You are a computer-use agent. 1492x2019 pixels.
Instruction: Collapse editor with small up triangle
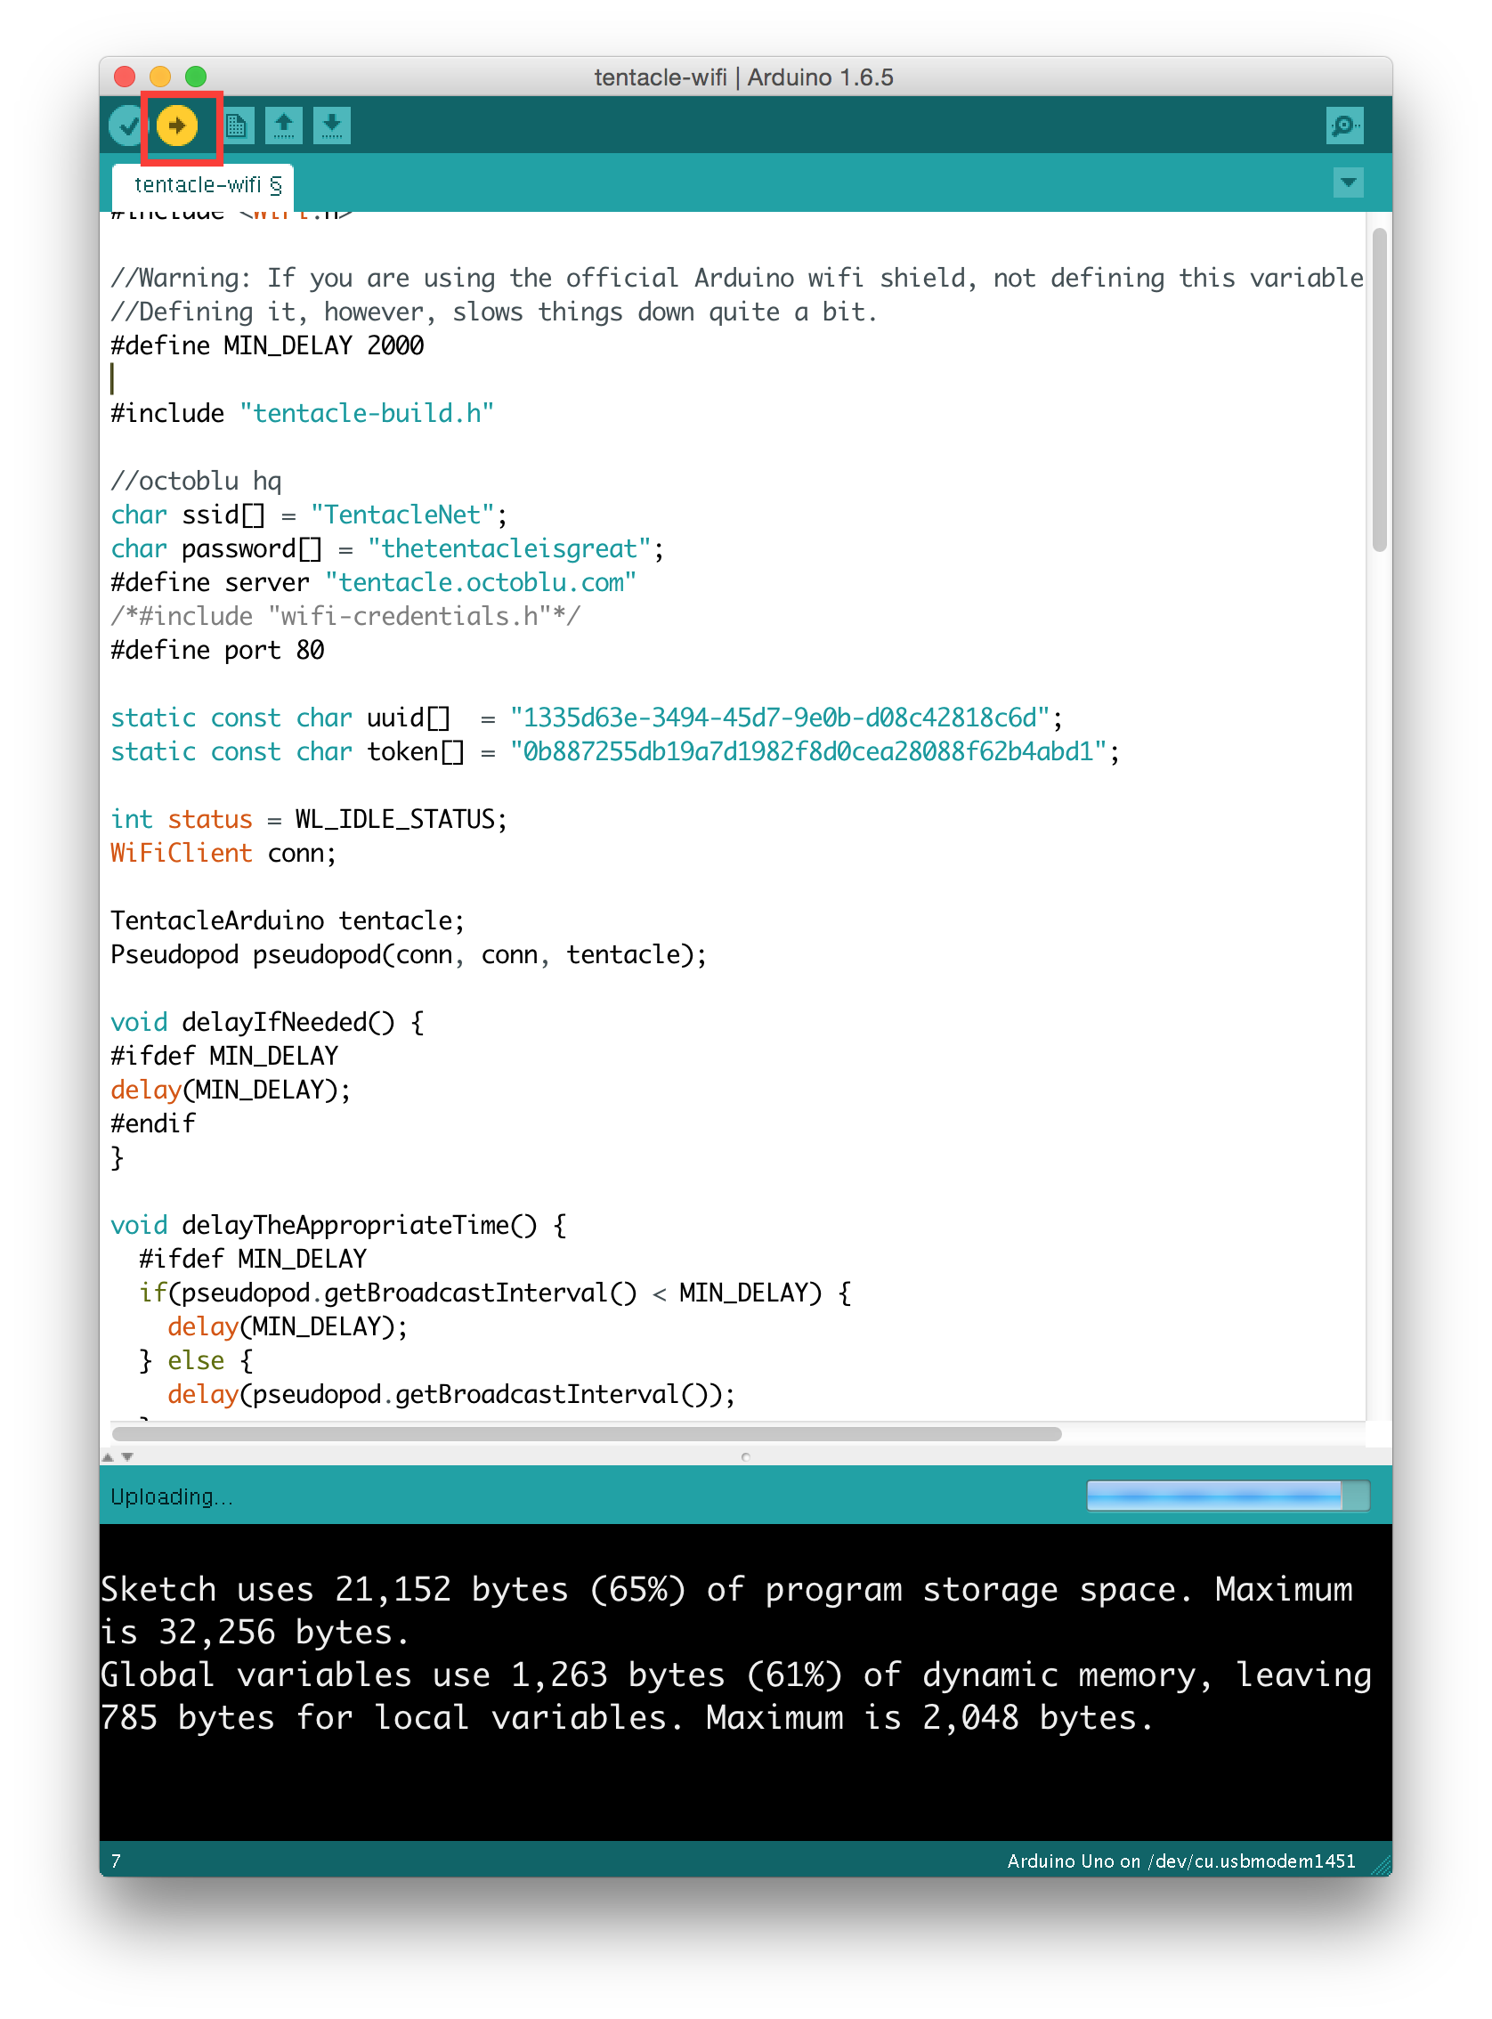pyautogui.click(x=108, y=1456)
